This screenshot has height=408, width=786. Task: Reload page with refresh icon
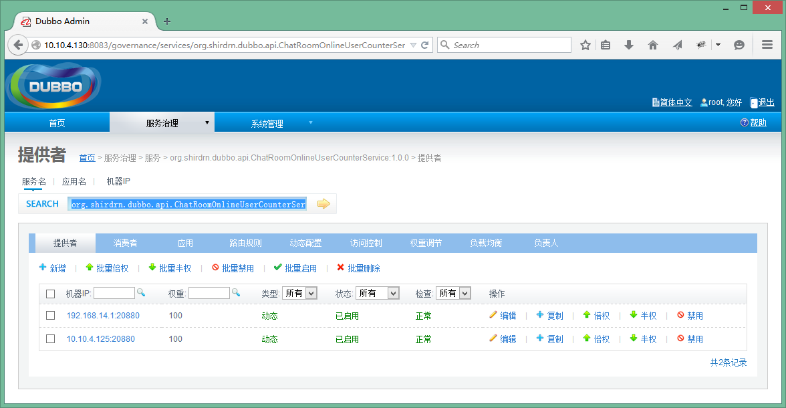pos(425,45)
